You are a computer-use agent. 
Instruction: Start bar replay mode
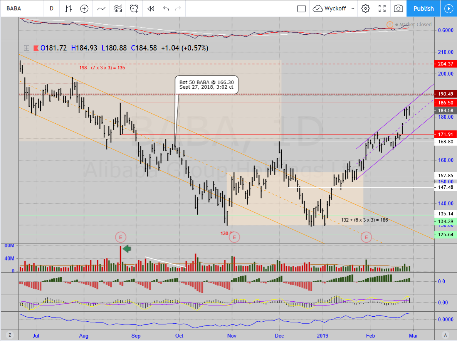151,8
